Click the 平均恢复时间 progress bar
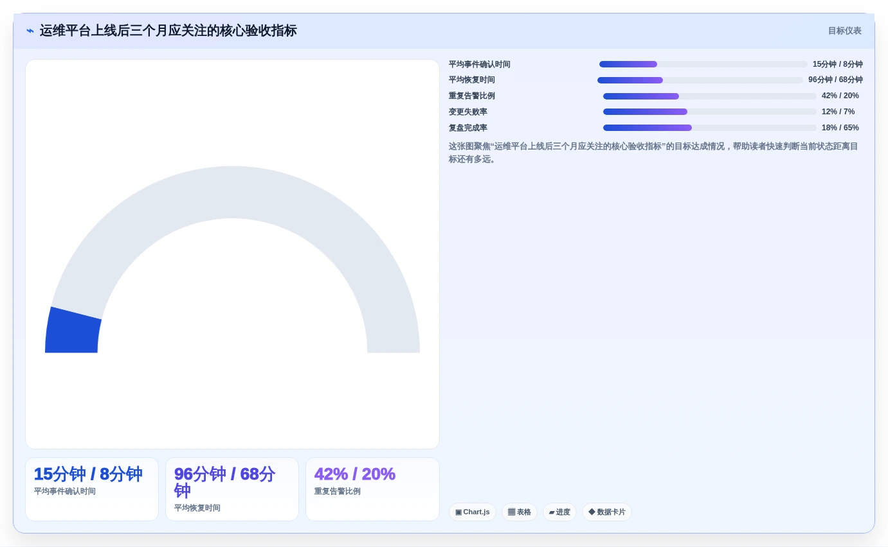The image size is (888, 547). (700, 80)
